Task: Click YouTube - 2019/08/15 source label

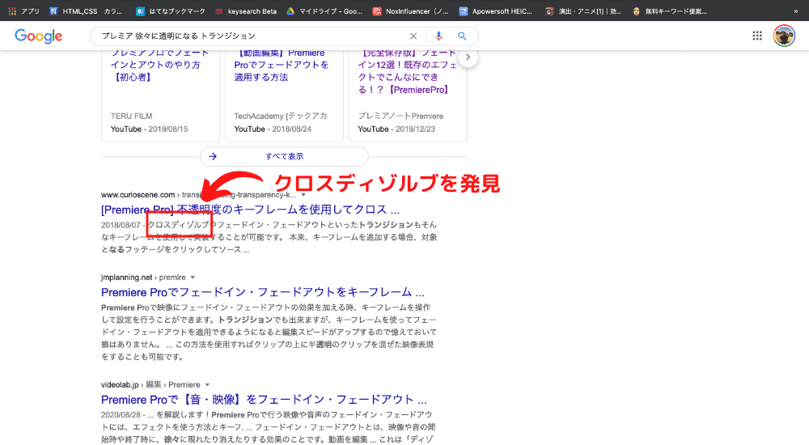Action: [149, 129]
